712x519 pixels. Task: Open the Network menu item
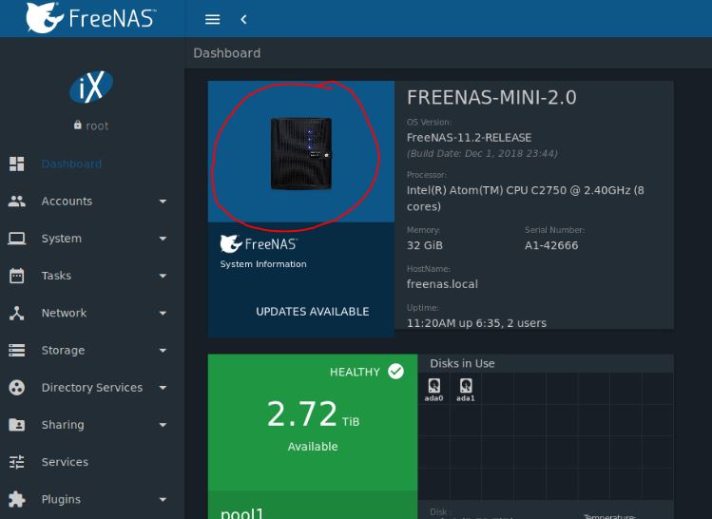pyautogui.click(x=64, y=313)
